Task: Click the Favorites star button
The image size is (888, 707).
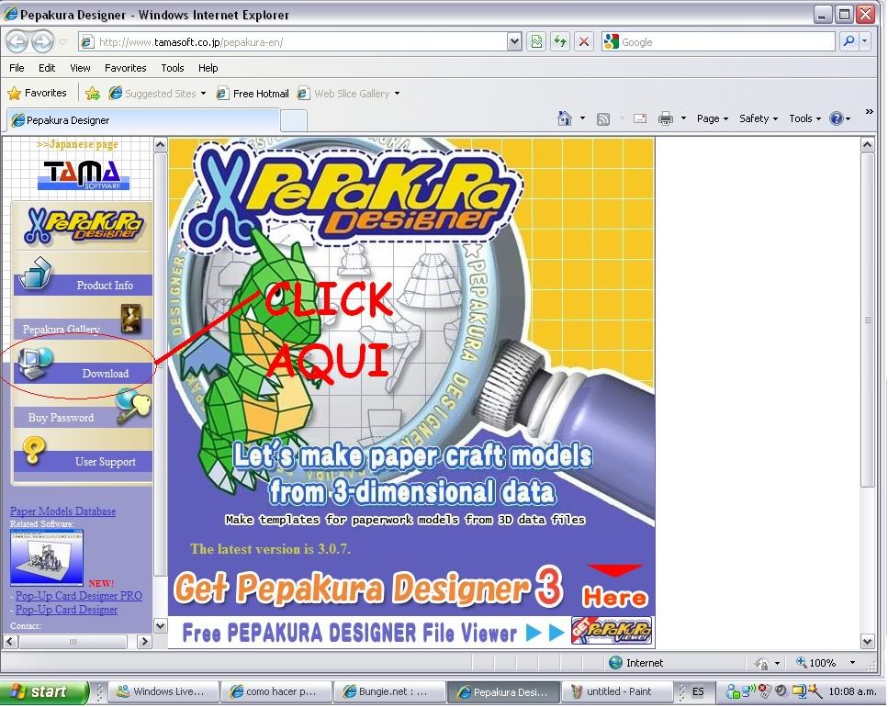Action: [x=37, y=93]
